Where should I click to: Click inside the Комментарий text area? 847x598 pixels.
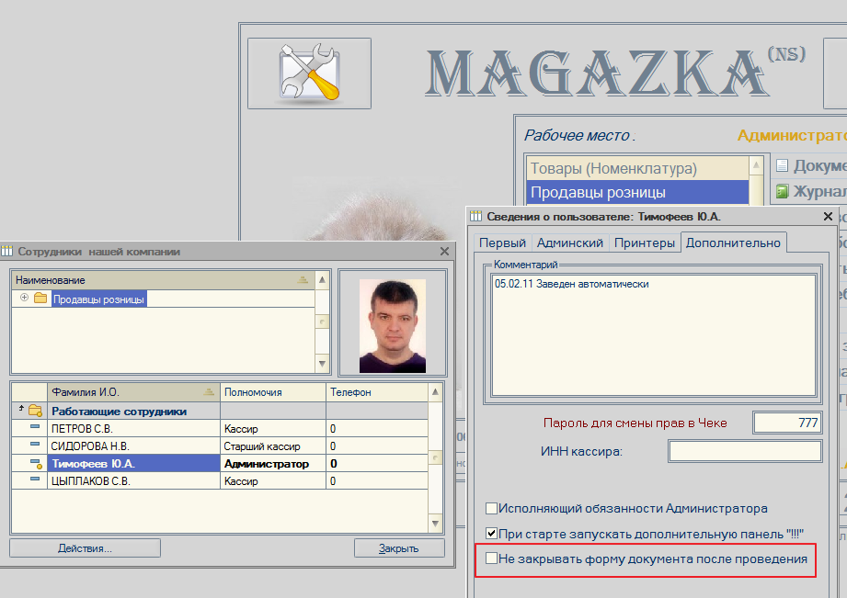654,335
